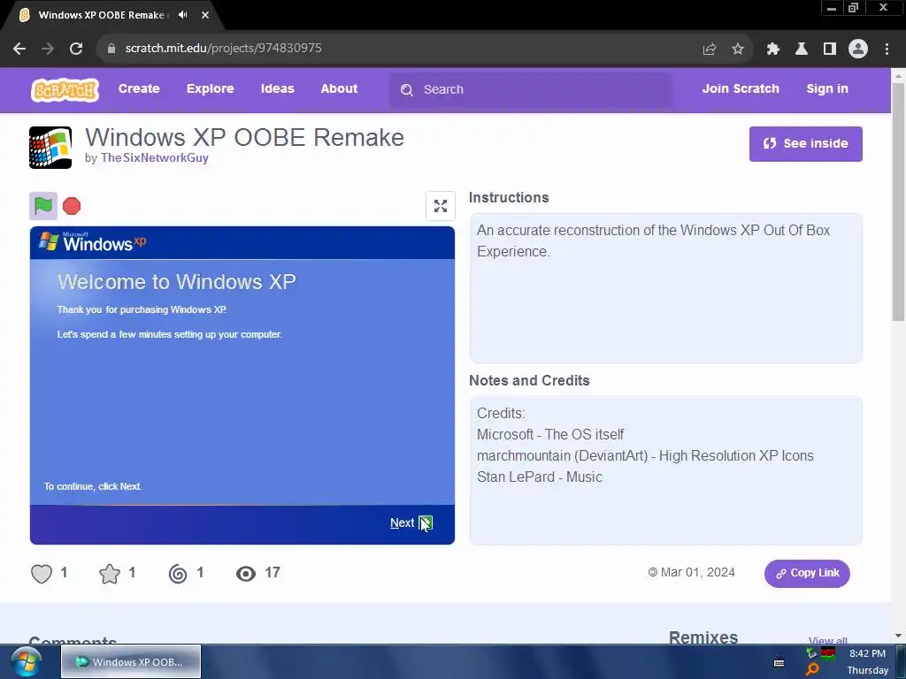Open the Scratch home logo
This screenshot has height=679, width=906.
tap(65, 90)
